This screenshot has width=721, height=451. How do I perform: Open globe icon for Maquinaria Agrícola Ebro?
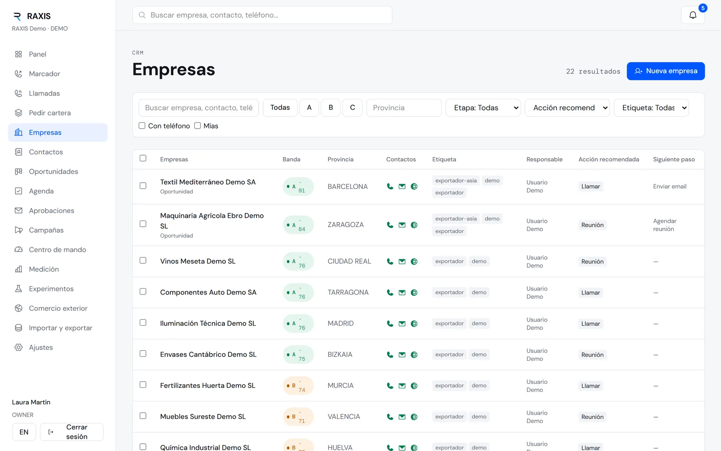pos(414,225)
